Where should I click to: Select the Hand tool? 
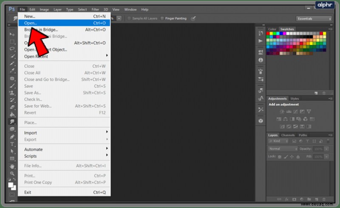(x=12, y=166)
